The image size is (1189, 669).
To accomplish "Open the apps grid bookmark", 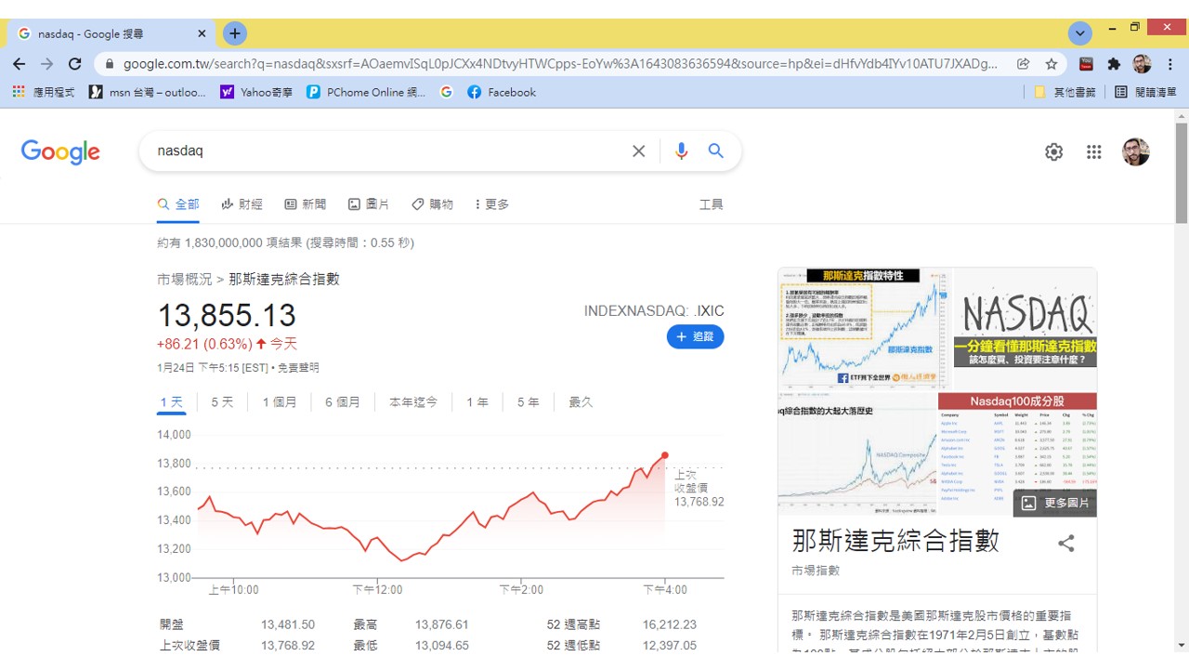I will pos(42,92).
